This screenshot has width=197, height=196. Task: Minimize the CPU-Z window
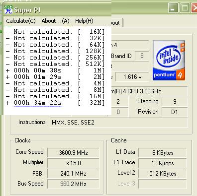click(173, 8)
